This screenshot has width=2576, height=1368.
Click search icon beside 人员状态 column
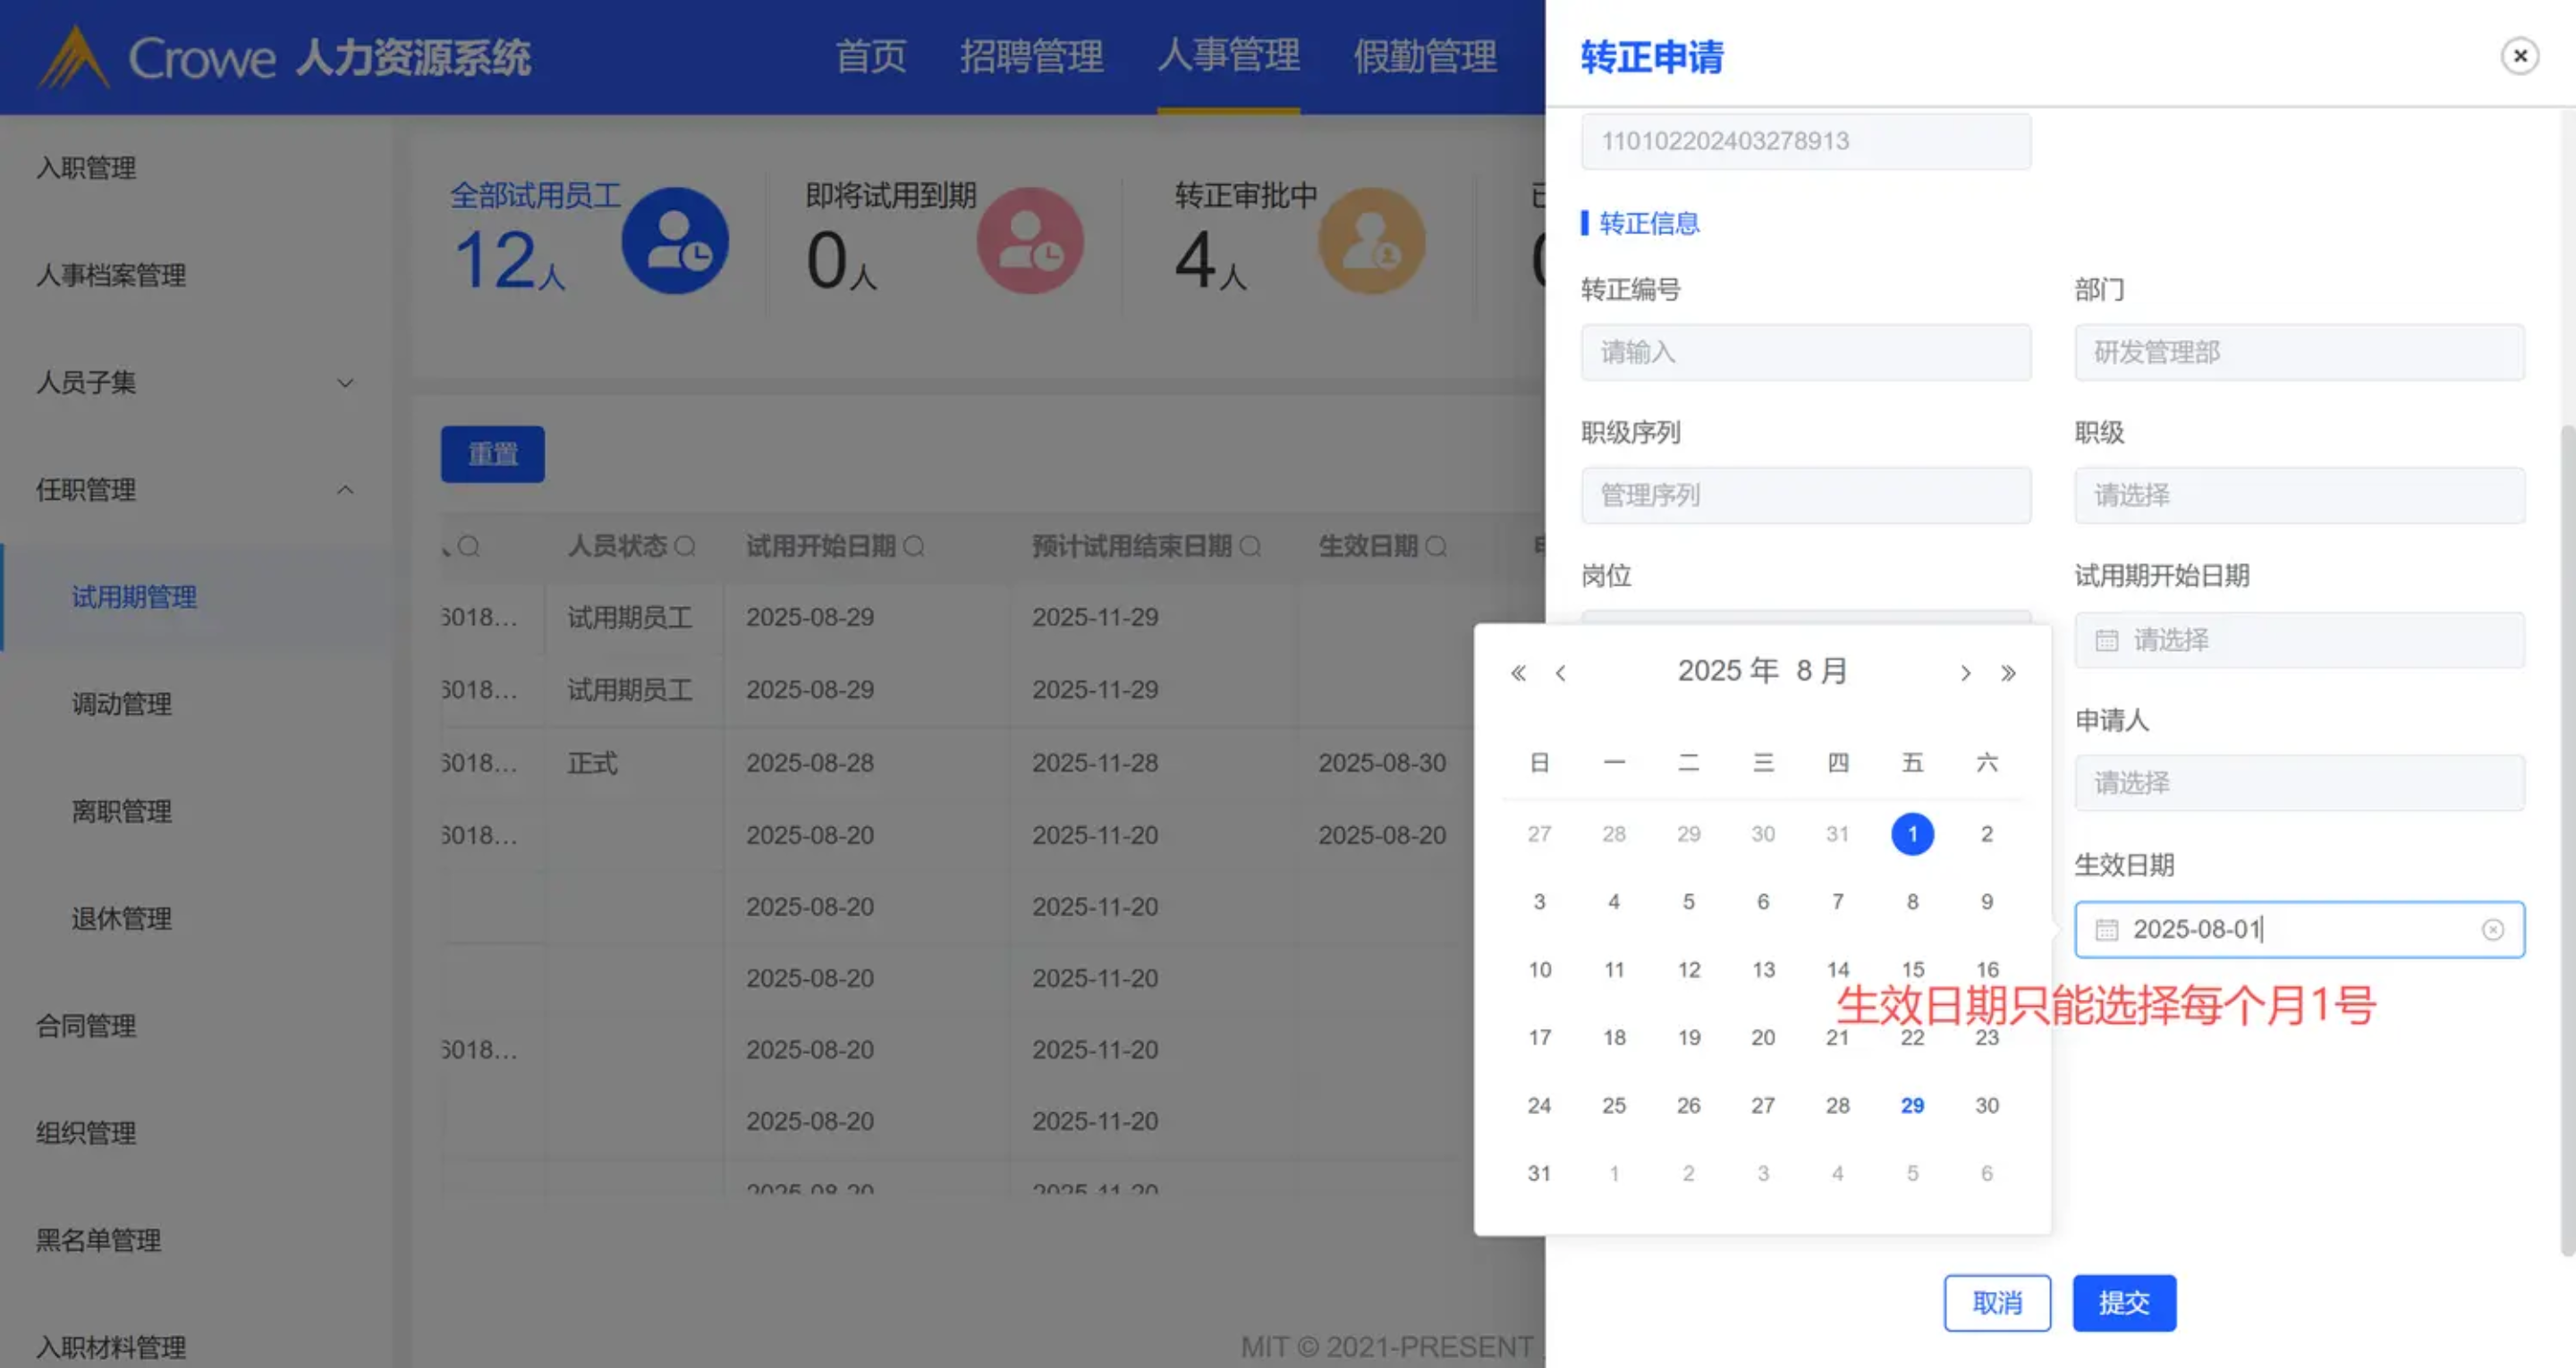pyautogui.click(x=685, y=546)
